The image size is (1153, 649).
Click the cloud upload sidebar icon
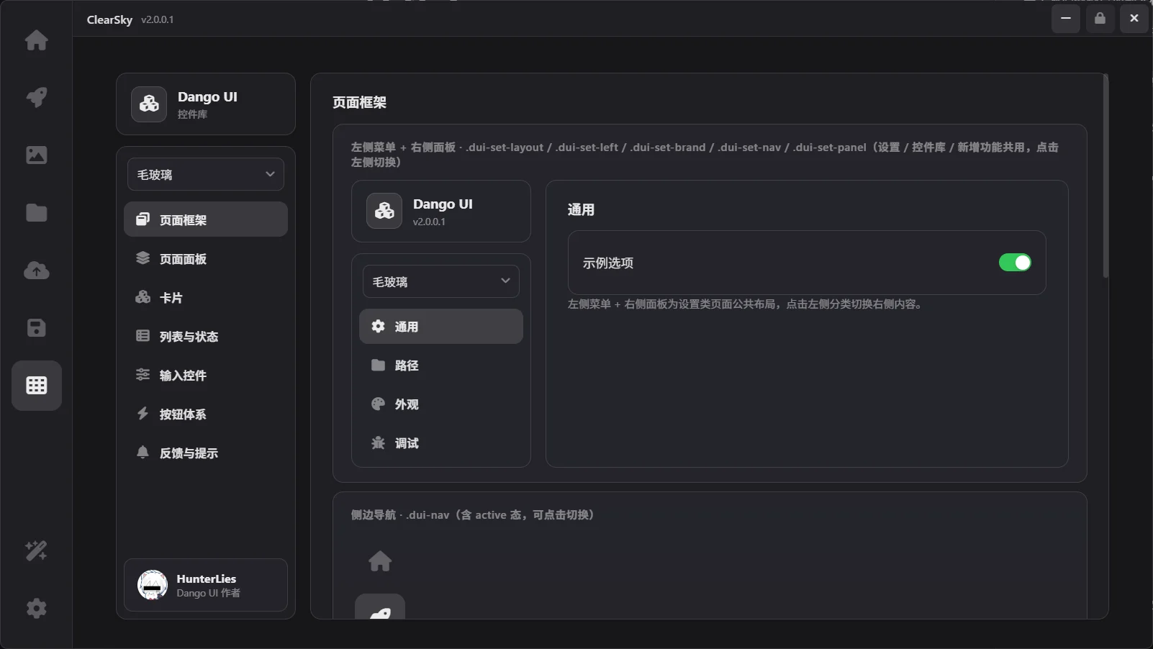(36, 270)
